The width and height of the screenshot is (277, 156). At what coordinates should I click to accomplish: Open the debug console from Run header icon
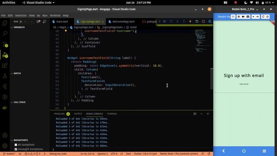pos(44,22)
